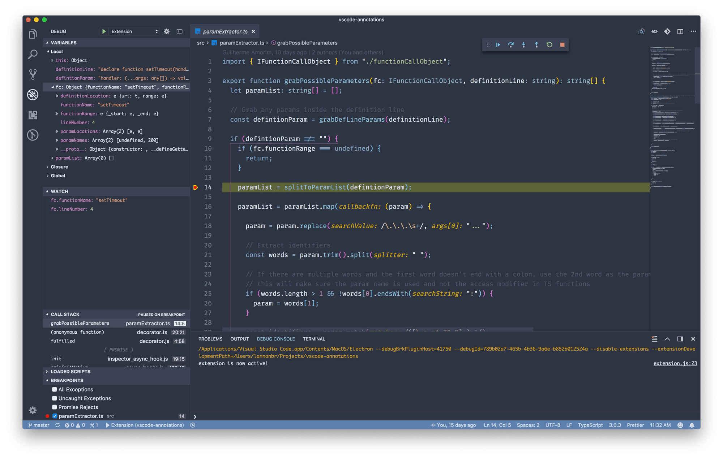The width and height of the screenshot is (723, 459).
Task: Check the Uncaught Exceptions box
Action: pos(55,398)
